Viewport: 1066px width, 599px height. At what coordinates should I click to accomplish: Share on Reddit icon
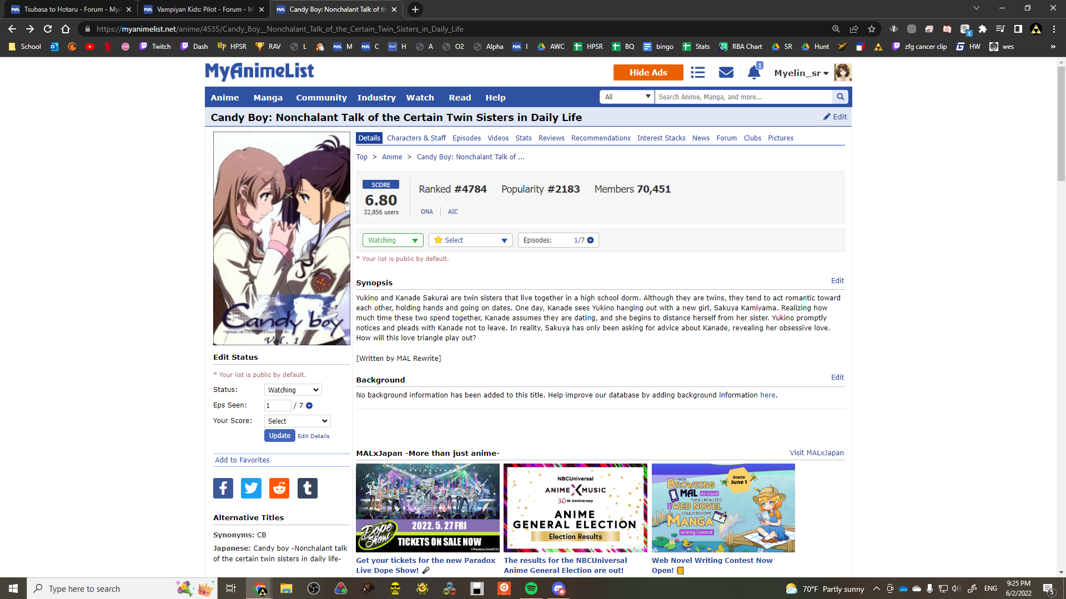tap(279, 489)
